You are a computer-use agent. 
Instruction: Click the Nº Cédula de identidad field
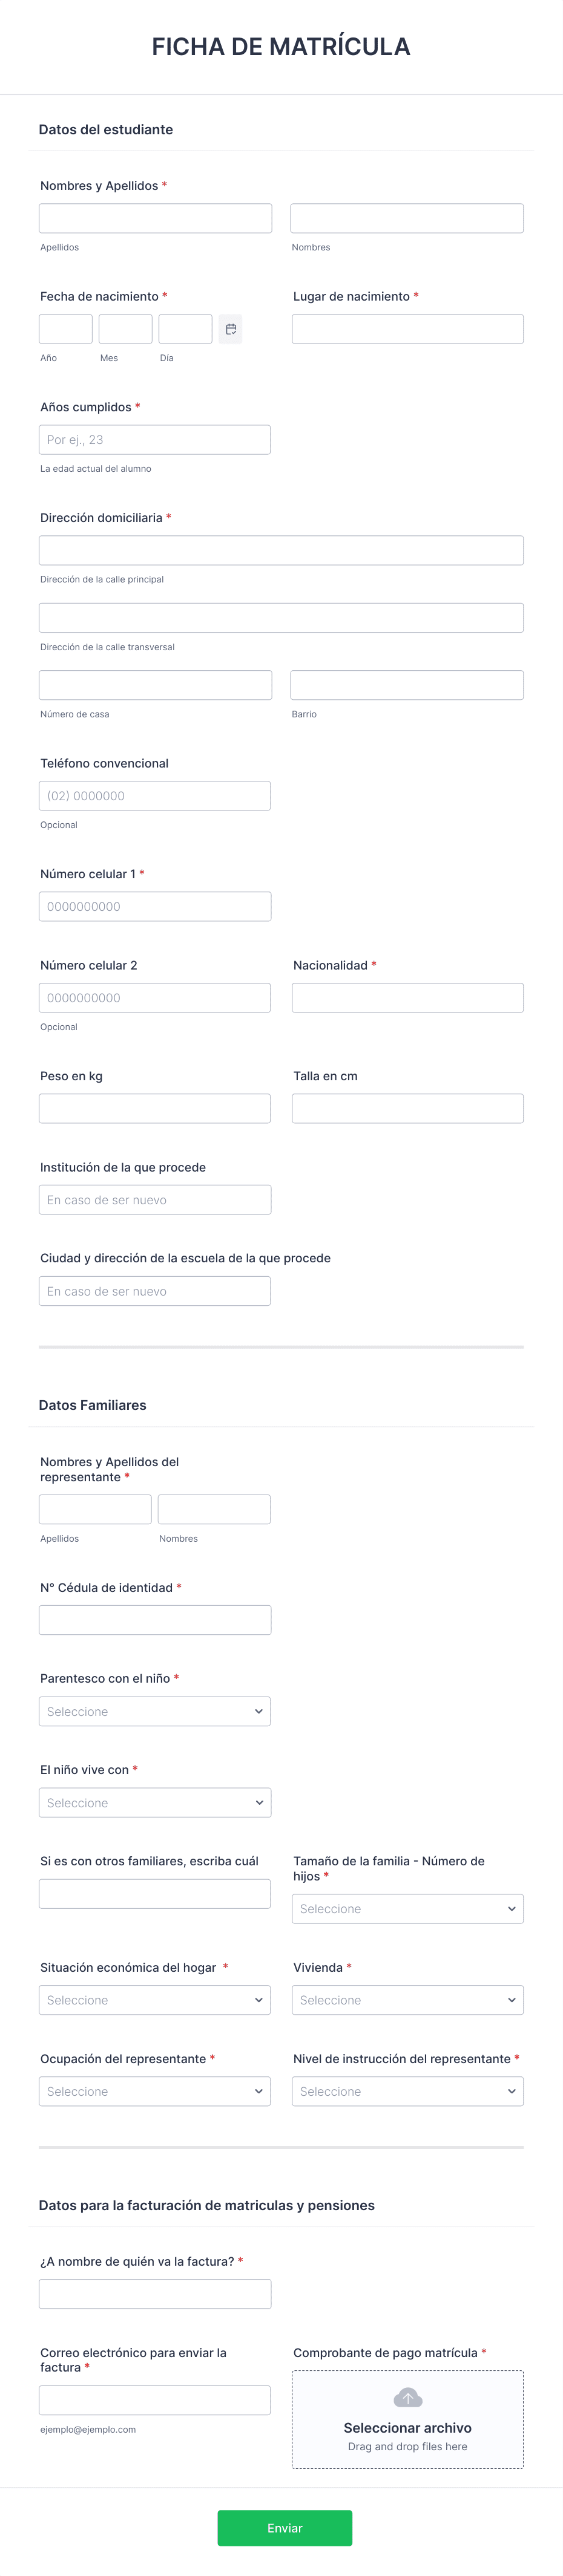(155, 1620)
